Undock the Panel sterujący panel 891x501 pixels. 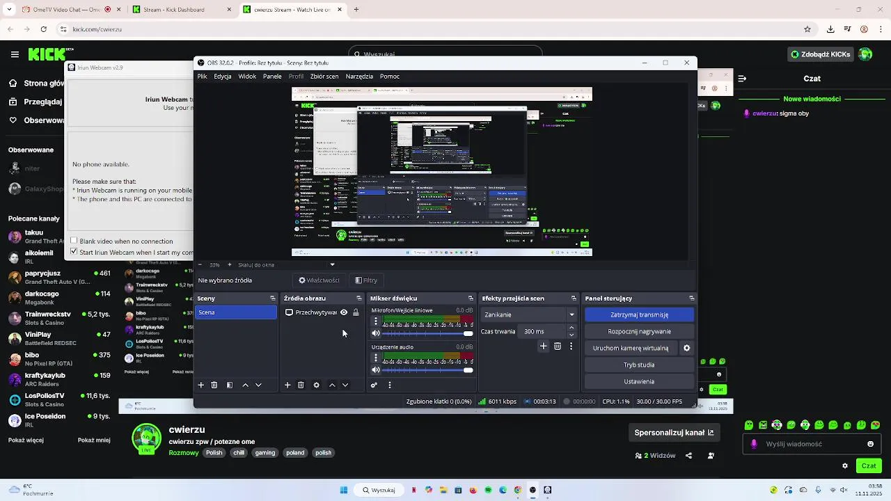coord(691,299)
